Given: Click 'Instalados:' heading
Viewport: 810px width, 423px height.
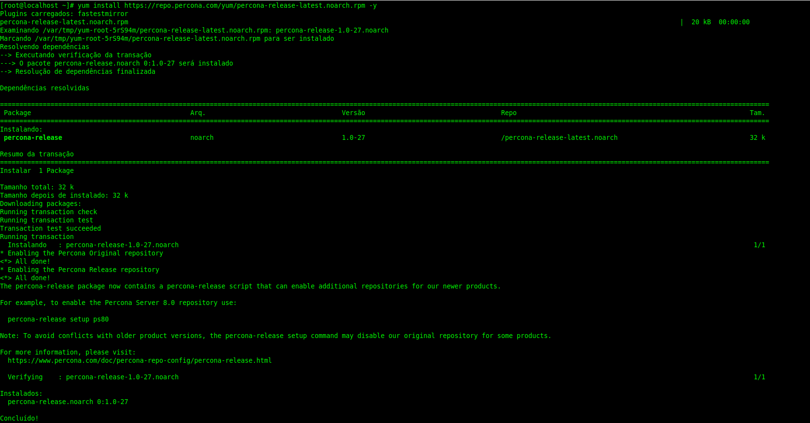Looking at the screenshot, I should [x=21, y=393].
